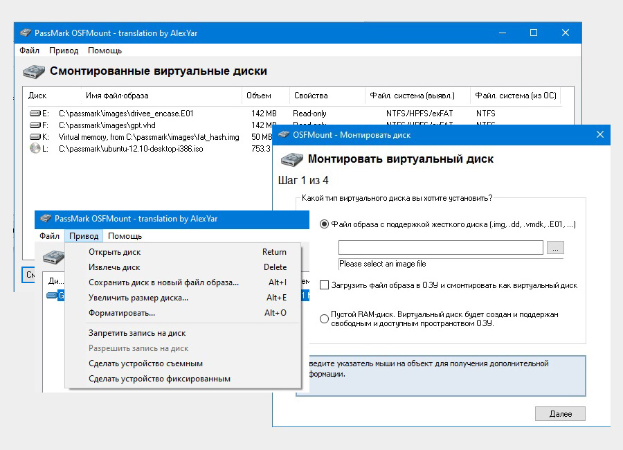Choose Открыть диск menu entry
This screenshot has width=623, height=450.
pos(183,252)
